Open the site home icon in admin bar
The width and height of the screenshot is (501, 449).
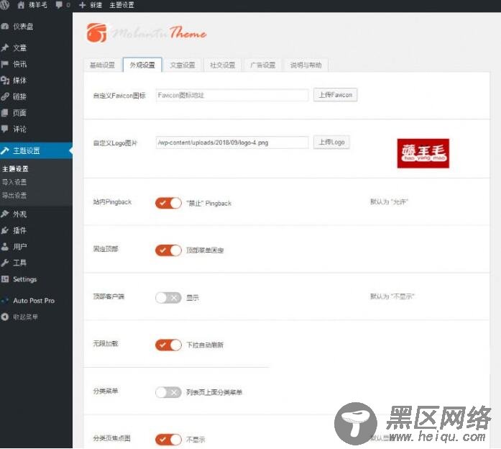click(21, 5)
